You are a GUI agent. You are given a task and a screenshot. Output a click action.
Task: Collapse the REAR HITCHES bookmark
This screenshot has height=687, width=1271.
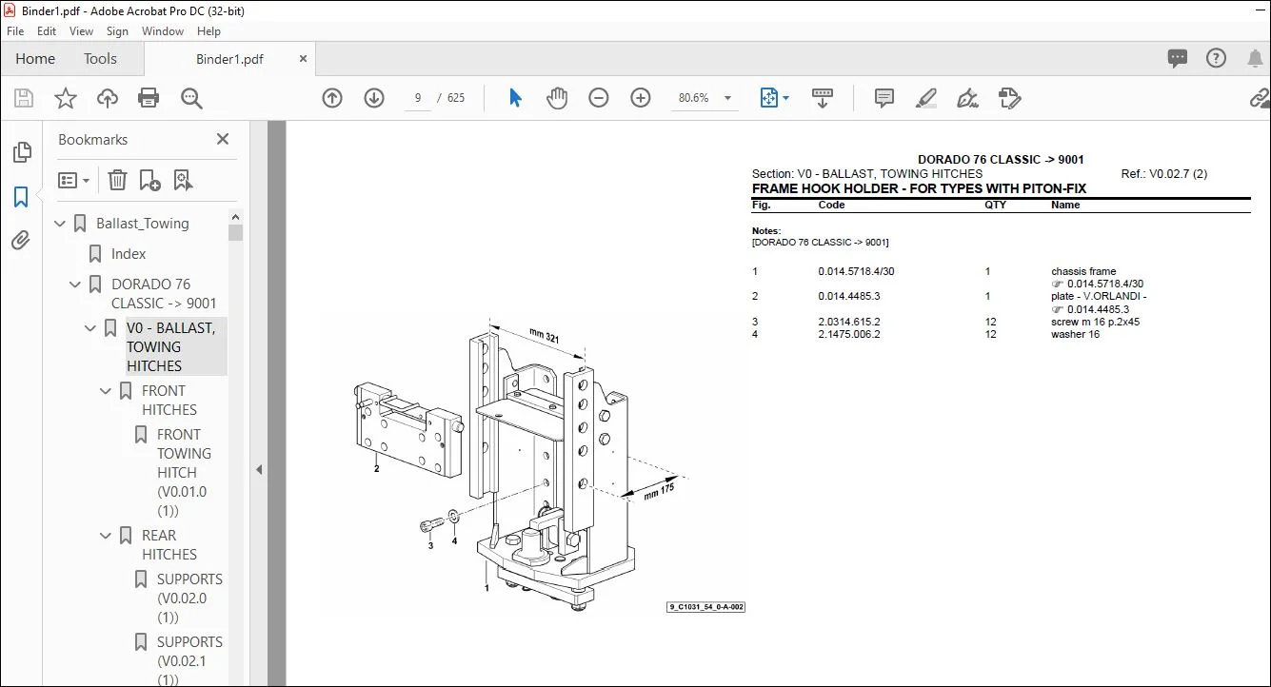[107, 536]
